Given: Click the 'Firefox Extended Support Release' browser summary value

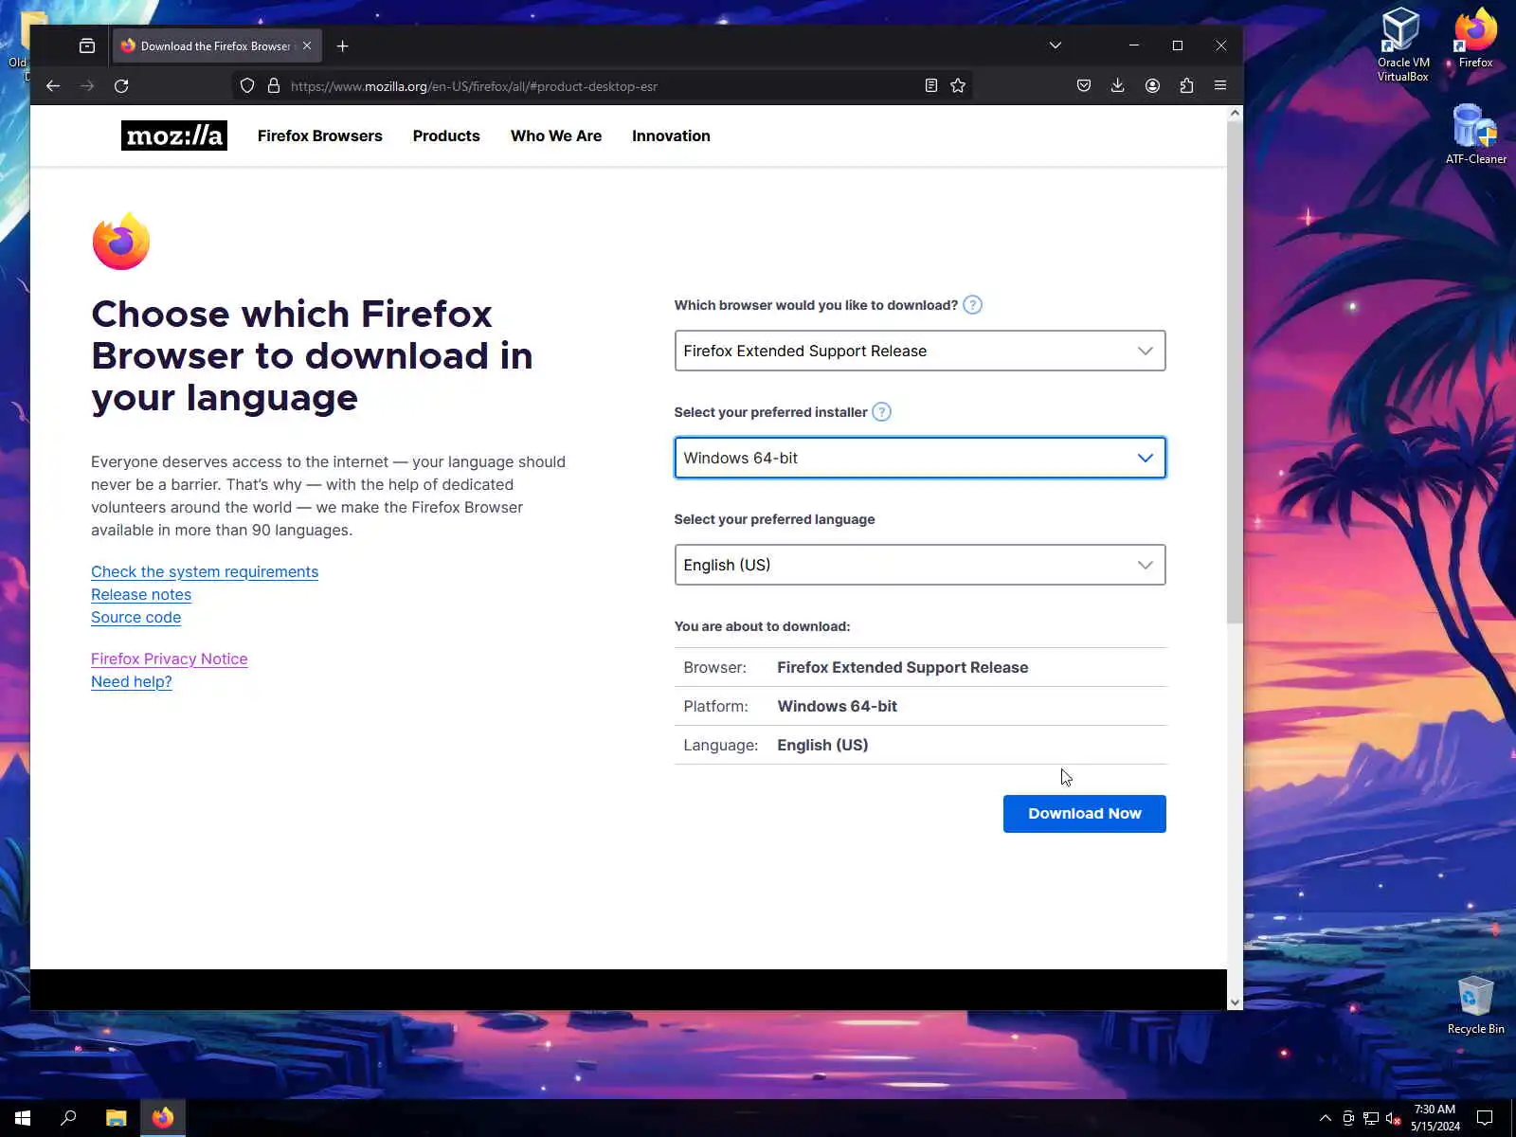Looking at the screenshot, I should (x=903, y=667).
